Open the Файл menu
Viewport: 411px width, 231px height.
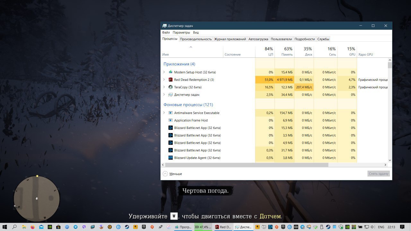coord(166,32)
